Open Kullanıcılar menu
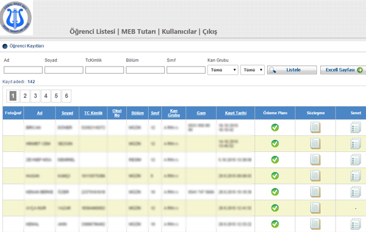Viewport: 366px width, 232px height. tap(179, 32)
